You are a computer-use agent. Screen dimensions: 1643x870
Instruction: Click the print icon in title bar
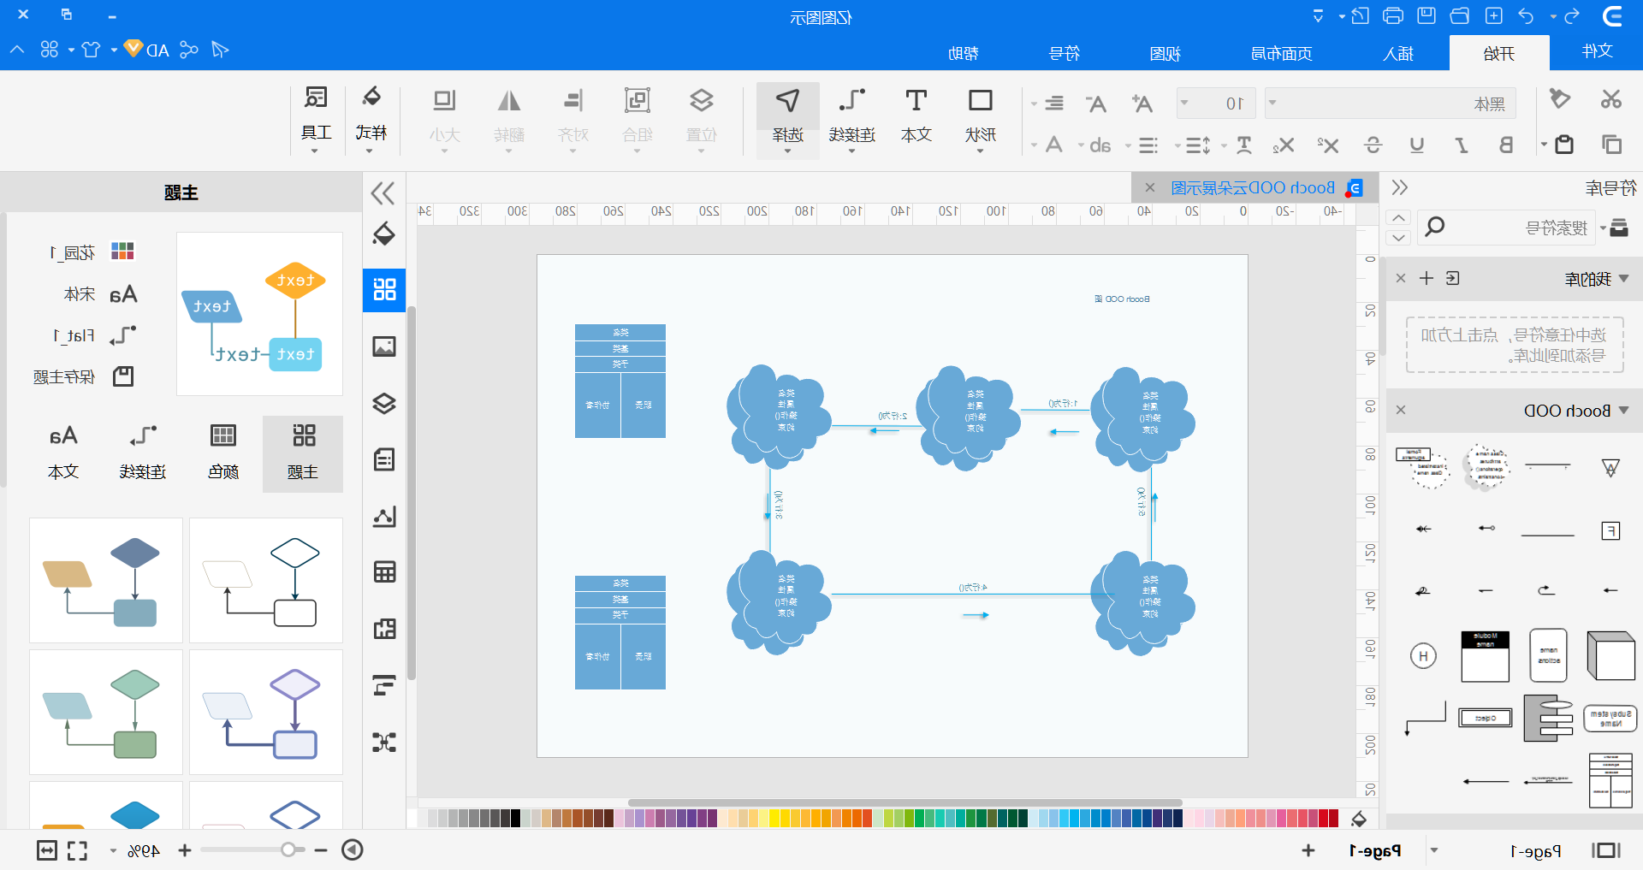coord(1393,15)
